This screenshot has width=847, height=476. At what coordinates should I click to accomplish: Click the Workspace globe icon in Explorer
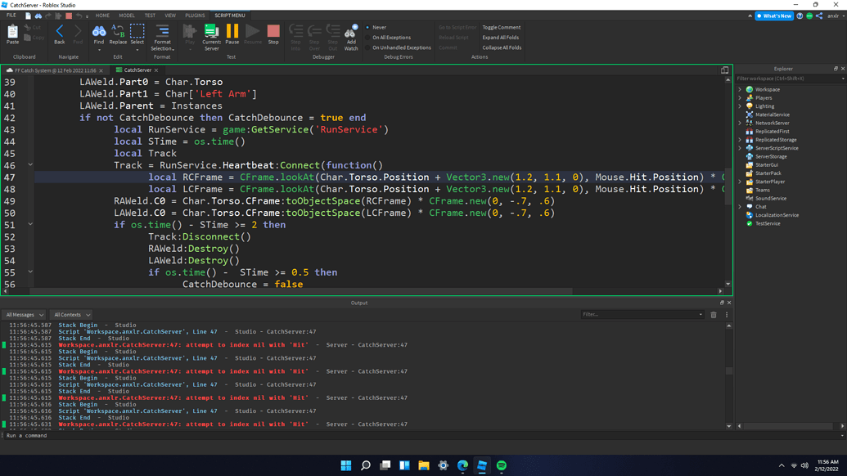750,90
